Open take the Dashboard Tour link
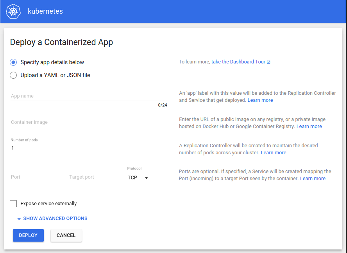347x253 pixels. click(238, 62)
